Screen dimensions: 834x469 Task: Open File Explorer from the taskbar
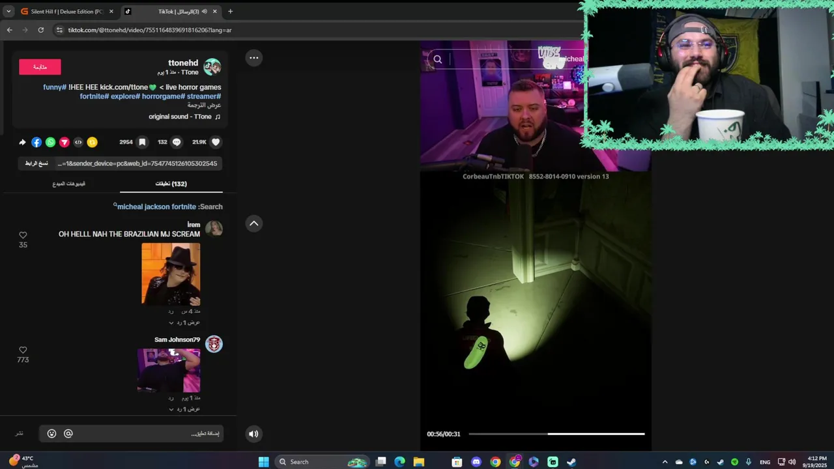[418, 462]
